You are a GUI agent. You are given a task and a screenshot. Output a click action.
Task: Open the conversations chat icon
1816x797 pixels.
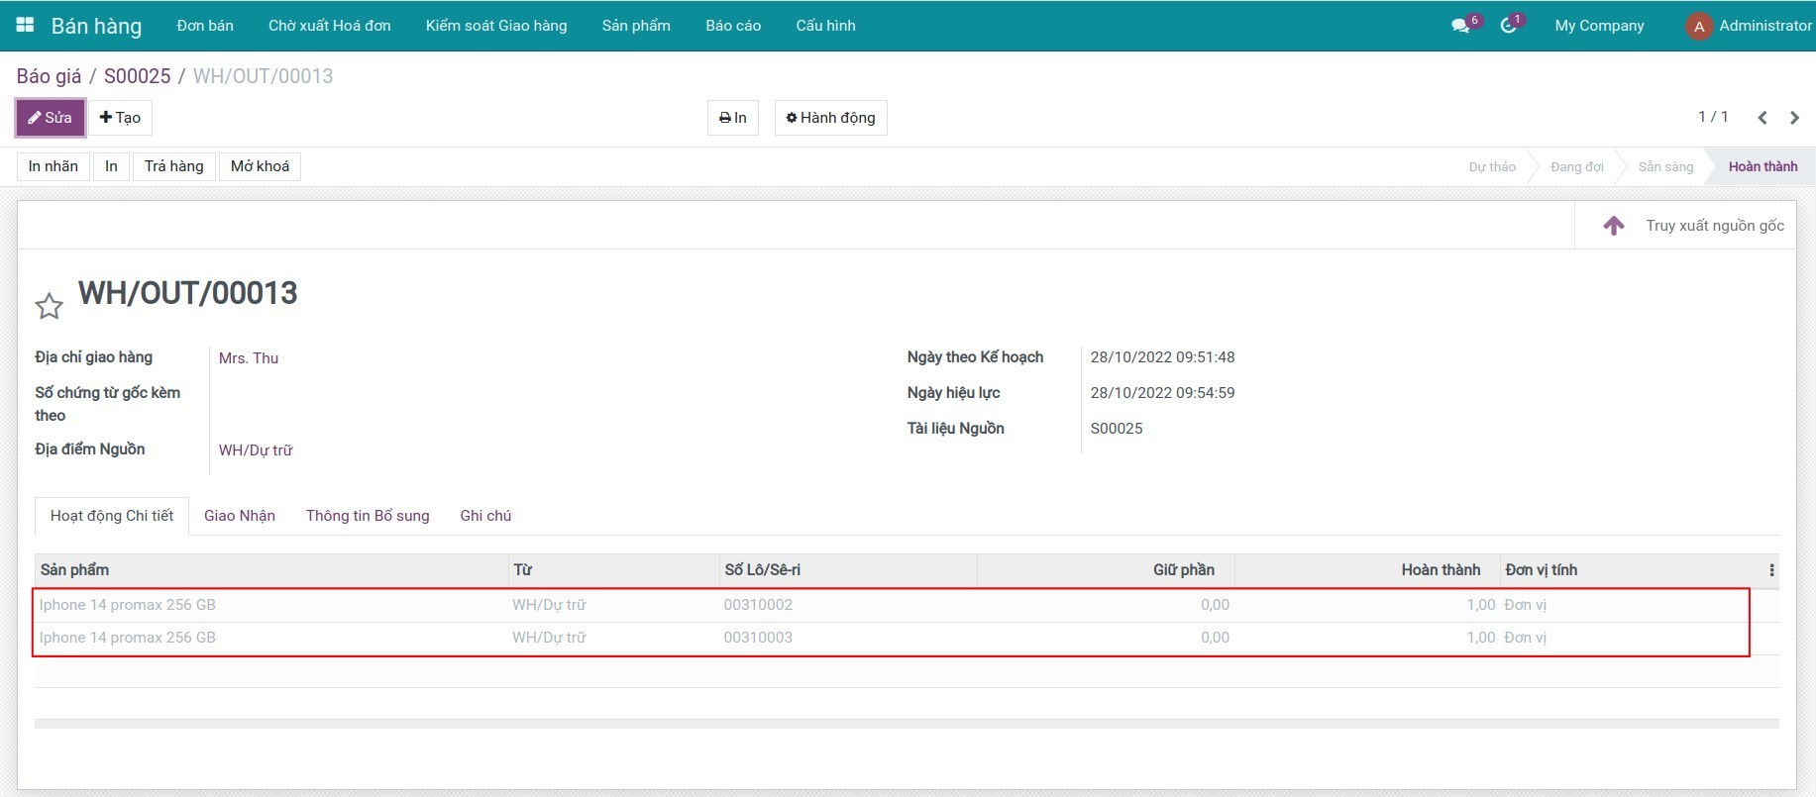(x=1460, y=26)
